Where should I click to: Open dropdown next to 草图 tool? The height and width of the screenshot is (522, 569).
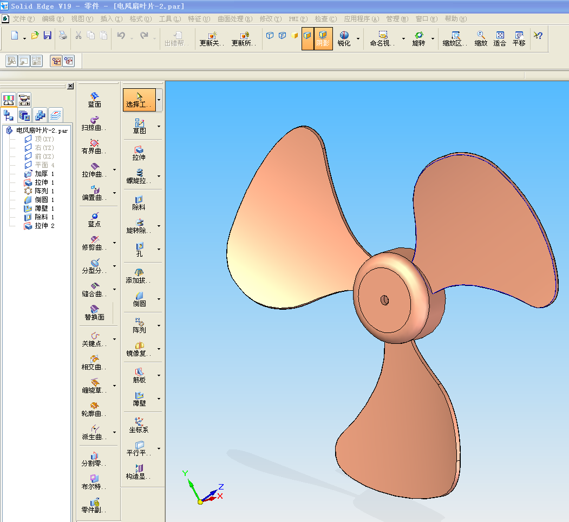tap(159, 126)
